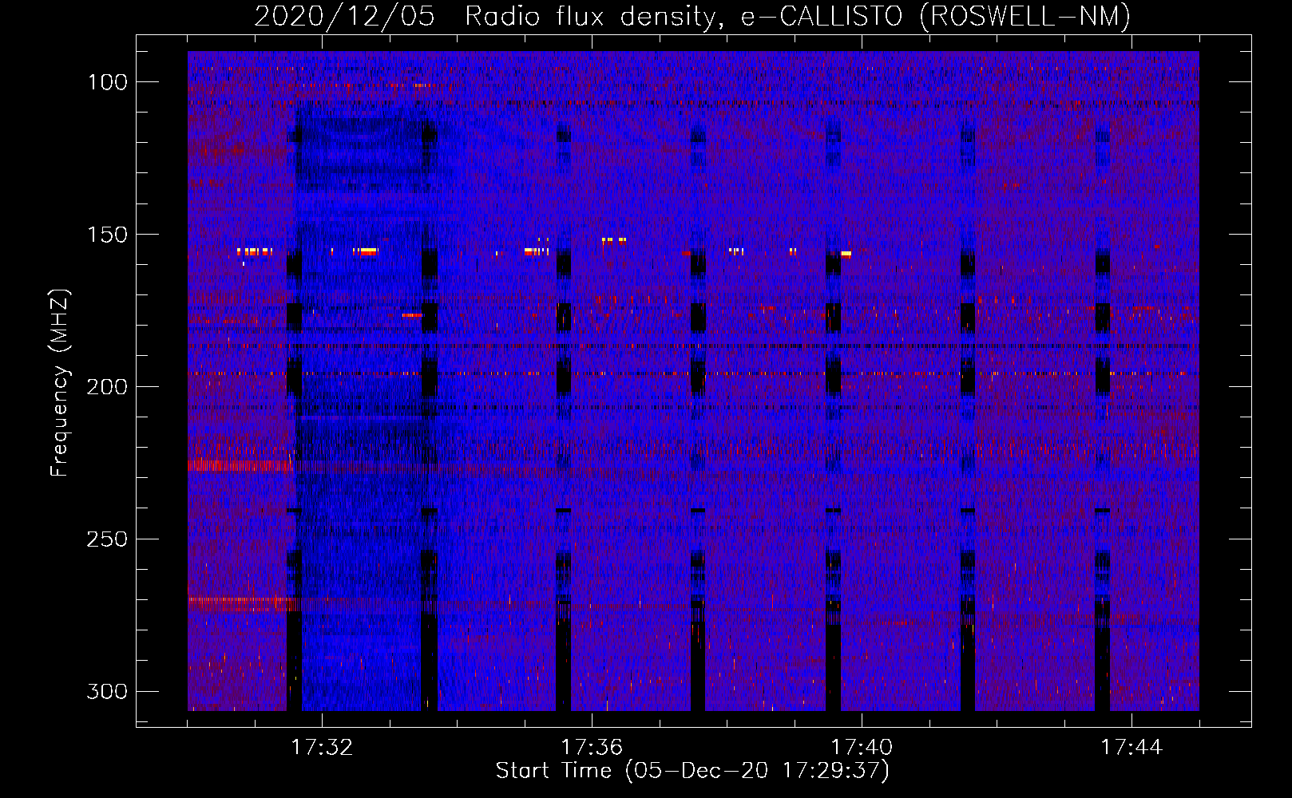Click the 250 frequency tick label
The height and width of the screenshot is (798, 1292).
click(x=107, y=539)
